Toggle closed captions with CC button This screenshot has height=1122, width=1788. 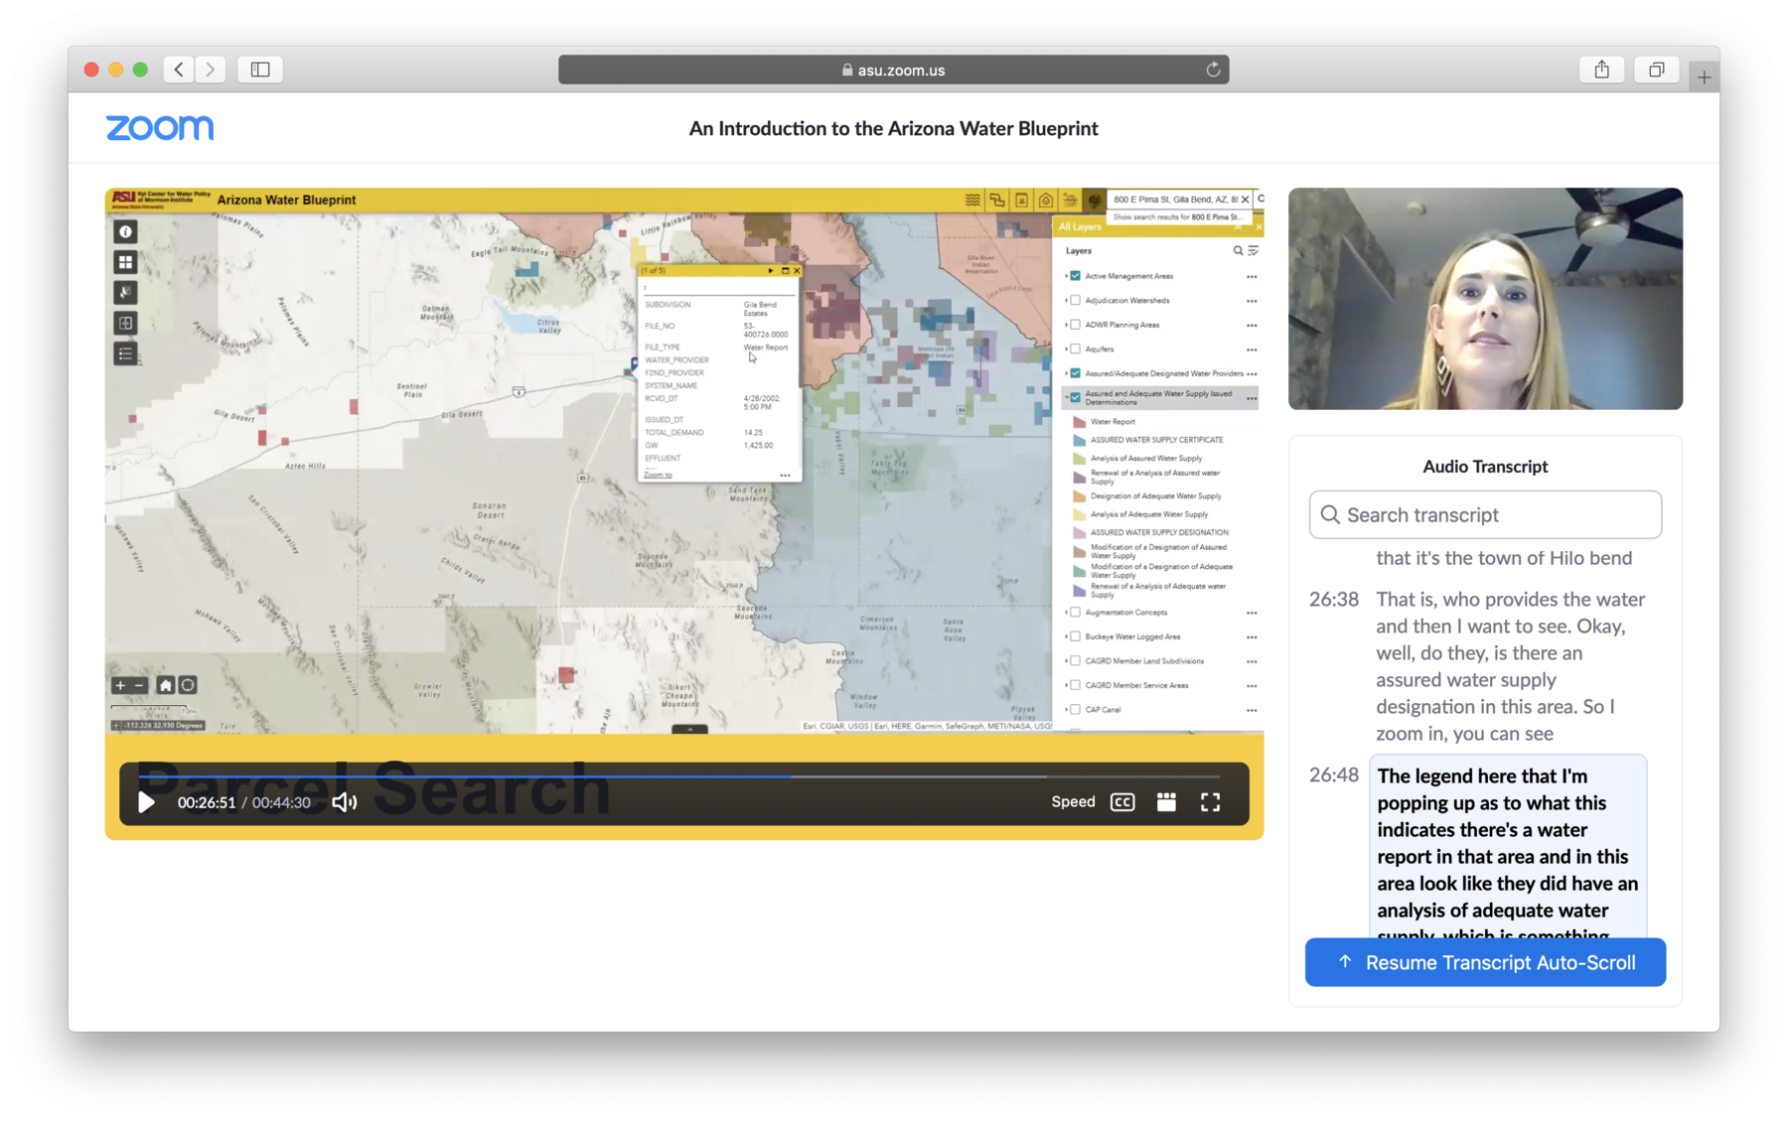coord(1122,802)
